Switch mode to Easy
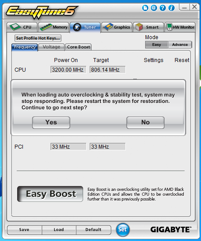 tap(157, 44)
